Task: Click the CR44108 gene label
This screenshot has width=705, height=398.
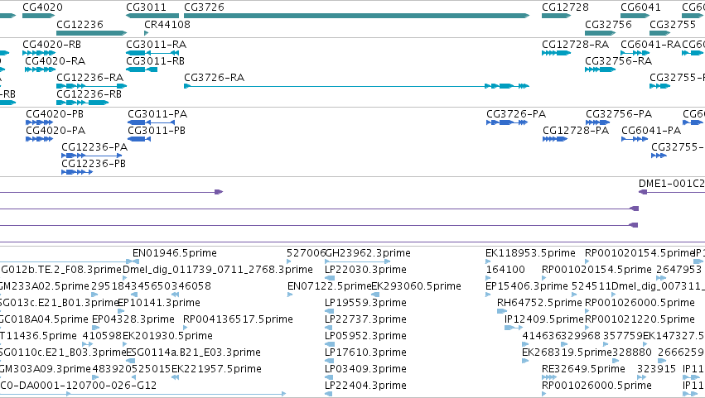Action: [167, 24]
